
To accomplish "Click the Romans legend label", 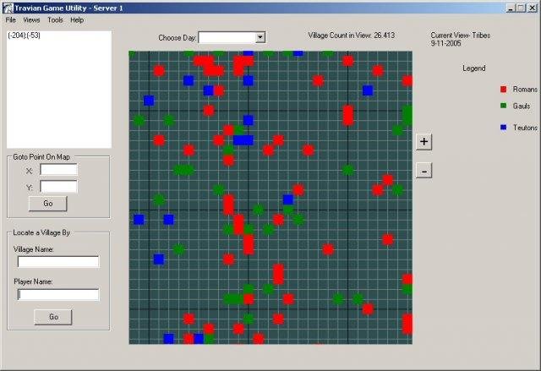I will (x=525, y=90).
